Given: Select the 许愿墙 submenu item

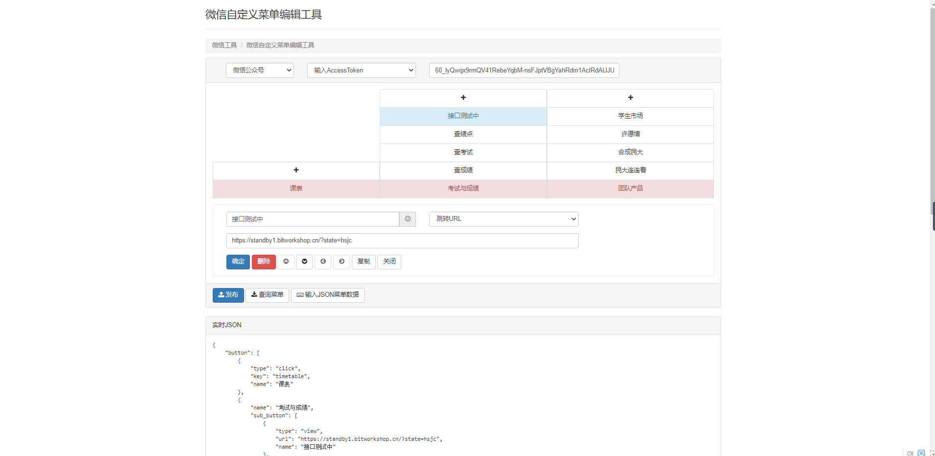Looking at the screenshot, I should coord(630,134).
